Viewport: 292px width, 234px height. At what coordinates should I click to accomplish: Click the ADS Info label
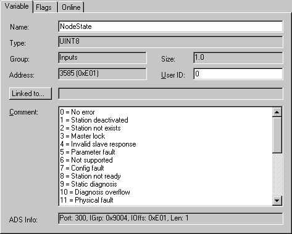(23, 220)
